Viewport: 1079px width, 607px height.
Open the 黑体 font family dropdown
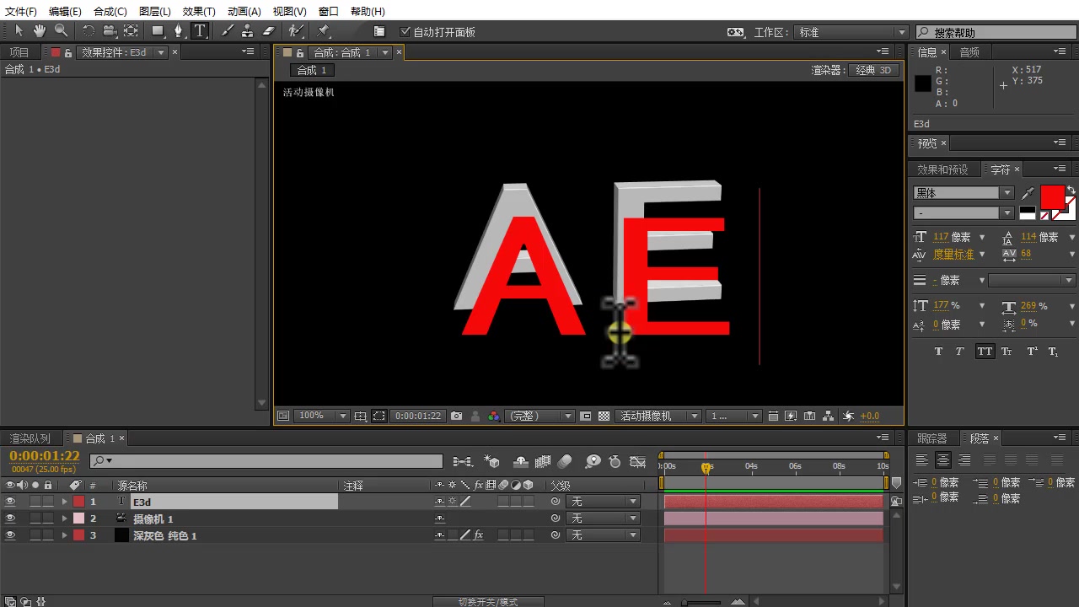click(x=964, y=193)
